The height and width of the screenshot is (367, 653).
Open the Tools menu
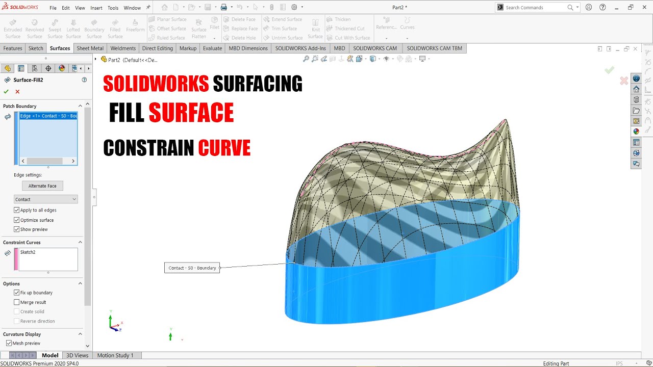[x=113, y=8]
